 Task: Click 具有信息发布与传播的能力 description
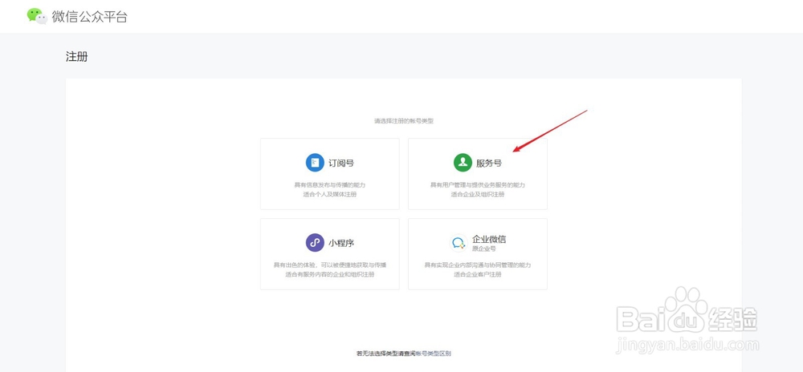(x=330, y=185)
